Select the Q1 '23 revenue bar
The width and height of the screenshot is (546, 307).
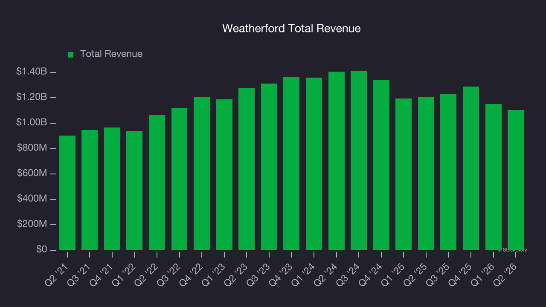coord(224,175)
